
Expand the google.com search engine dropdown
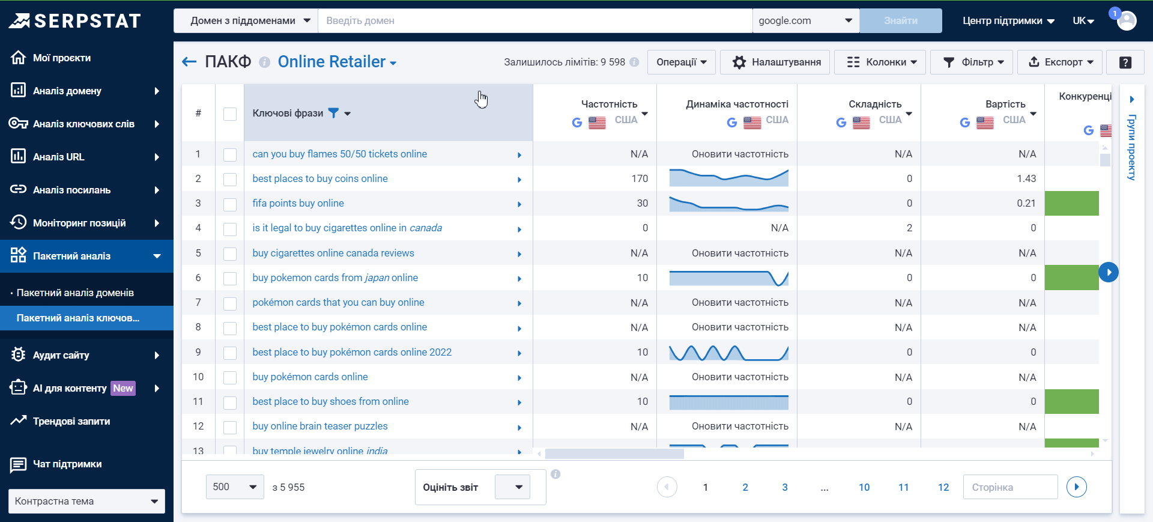[805, 20]
